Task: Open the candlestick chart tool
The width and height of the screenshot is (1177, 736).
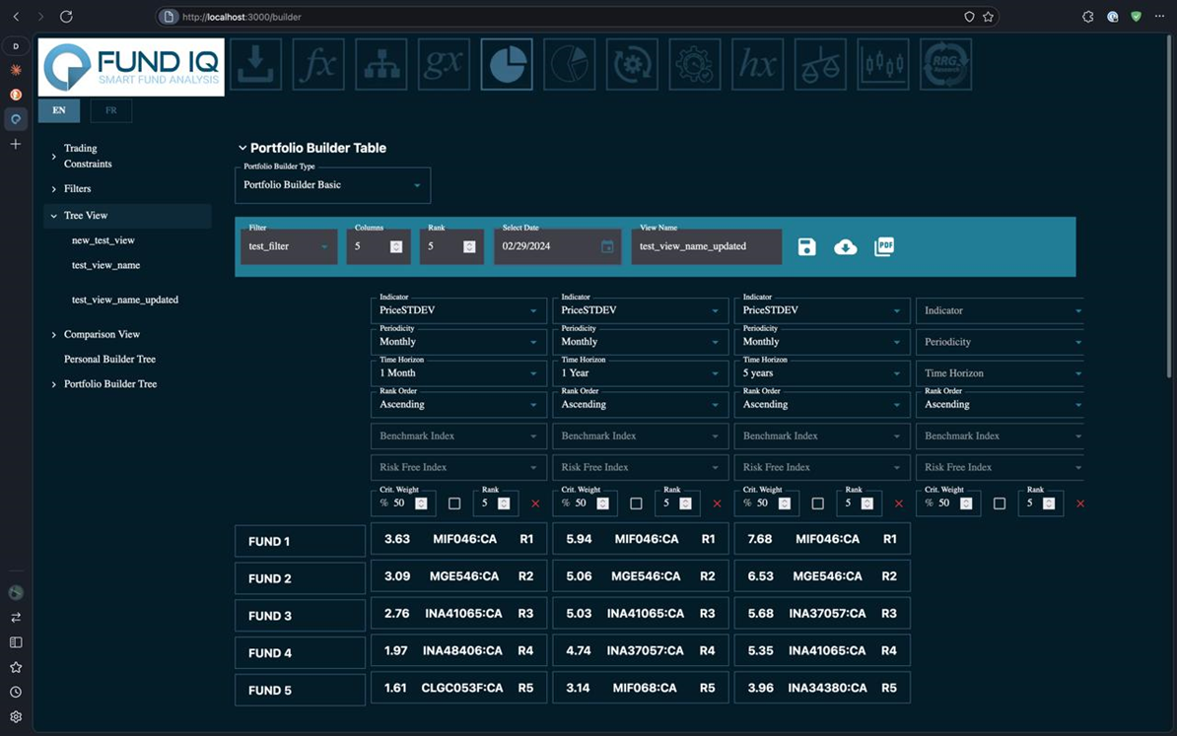Action: [x=882, y=64]
